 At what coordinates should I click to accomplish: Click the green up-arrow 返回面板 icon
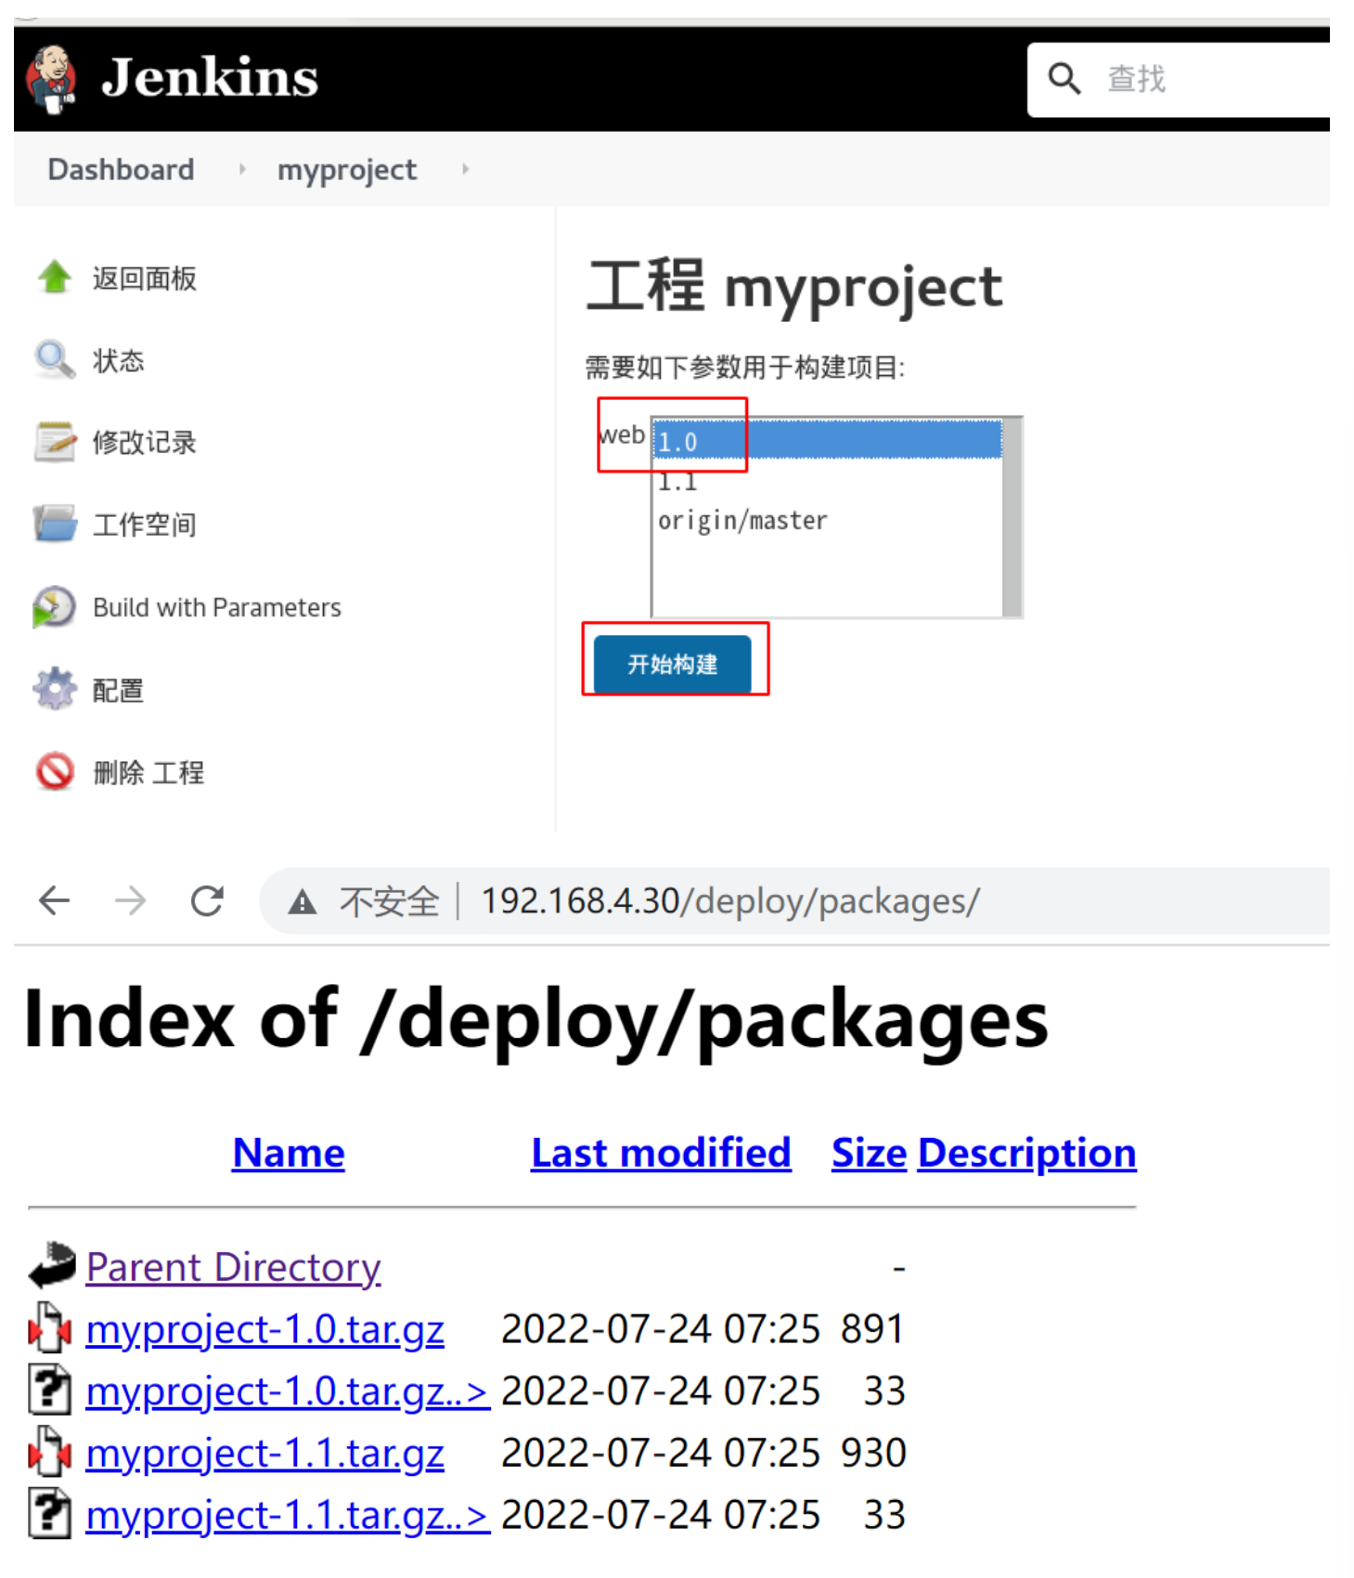point(55,277)
